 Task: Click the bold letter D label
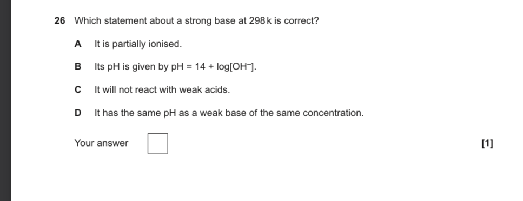coord(78,113)
